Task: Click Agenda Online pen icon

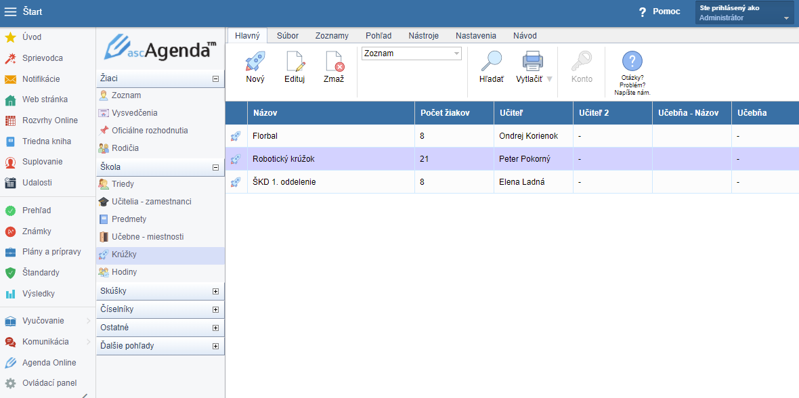Action: (x=10, y=363)
